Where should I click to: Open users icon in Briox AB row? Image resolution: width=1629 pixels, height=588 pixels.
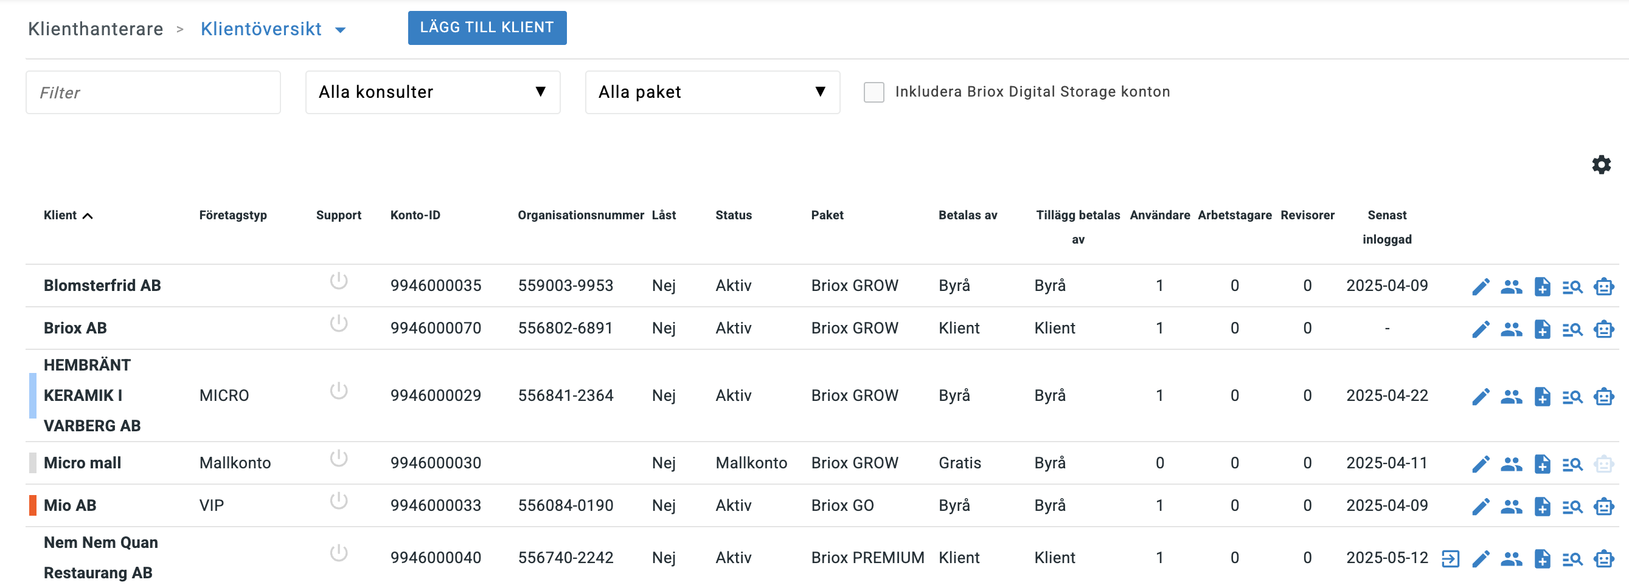[1511, 330]
